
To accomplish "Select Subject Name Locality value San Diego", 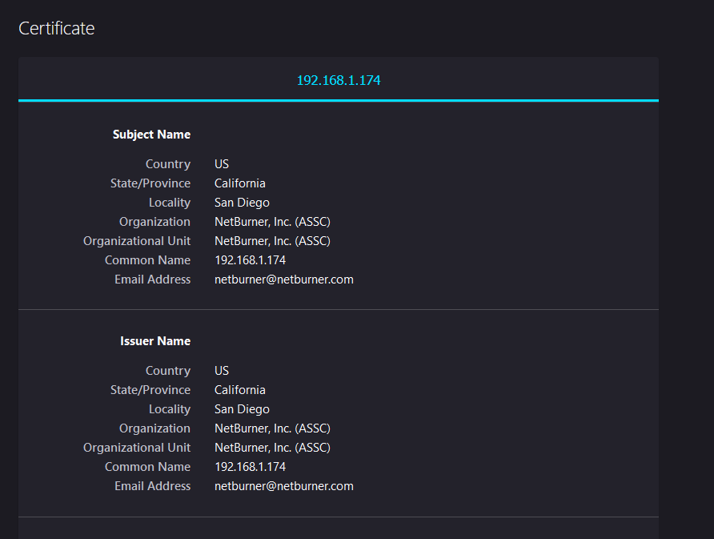I will click(242, 203).
